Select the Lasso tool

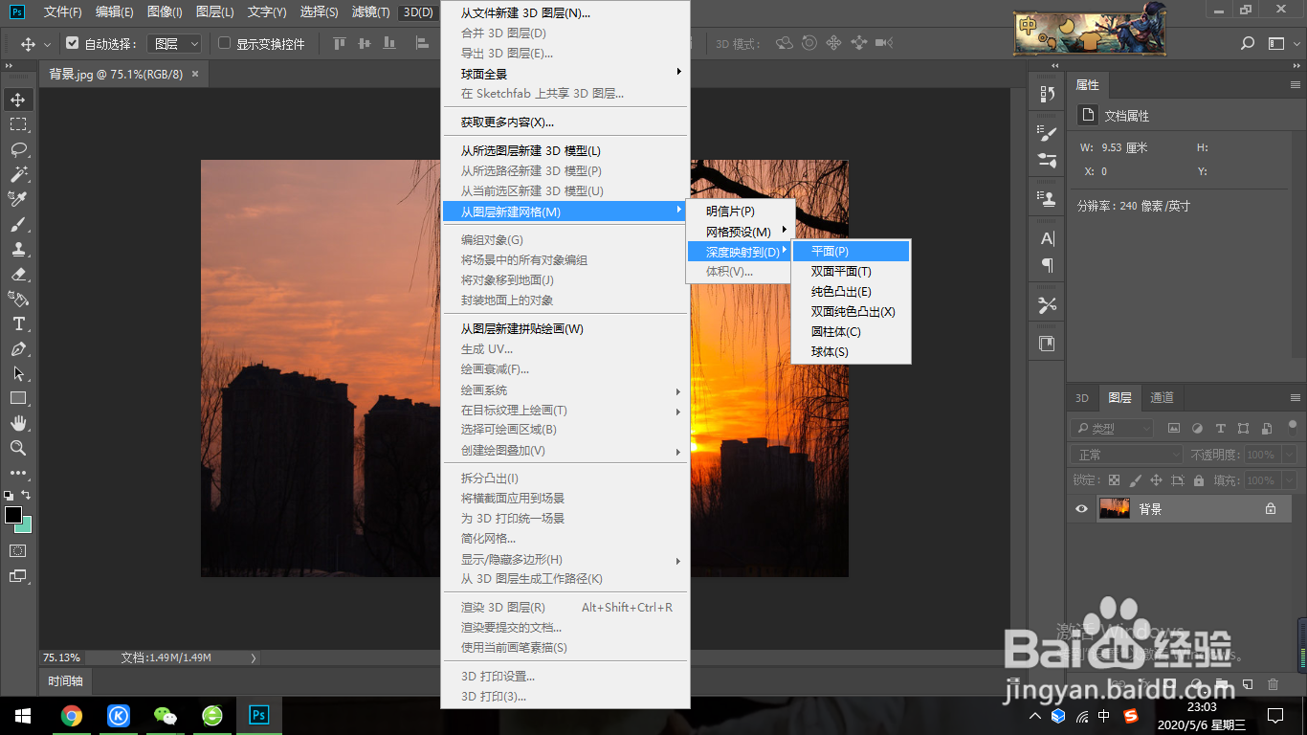(x=18, y=149)
